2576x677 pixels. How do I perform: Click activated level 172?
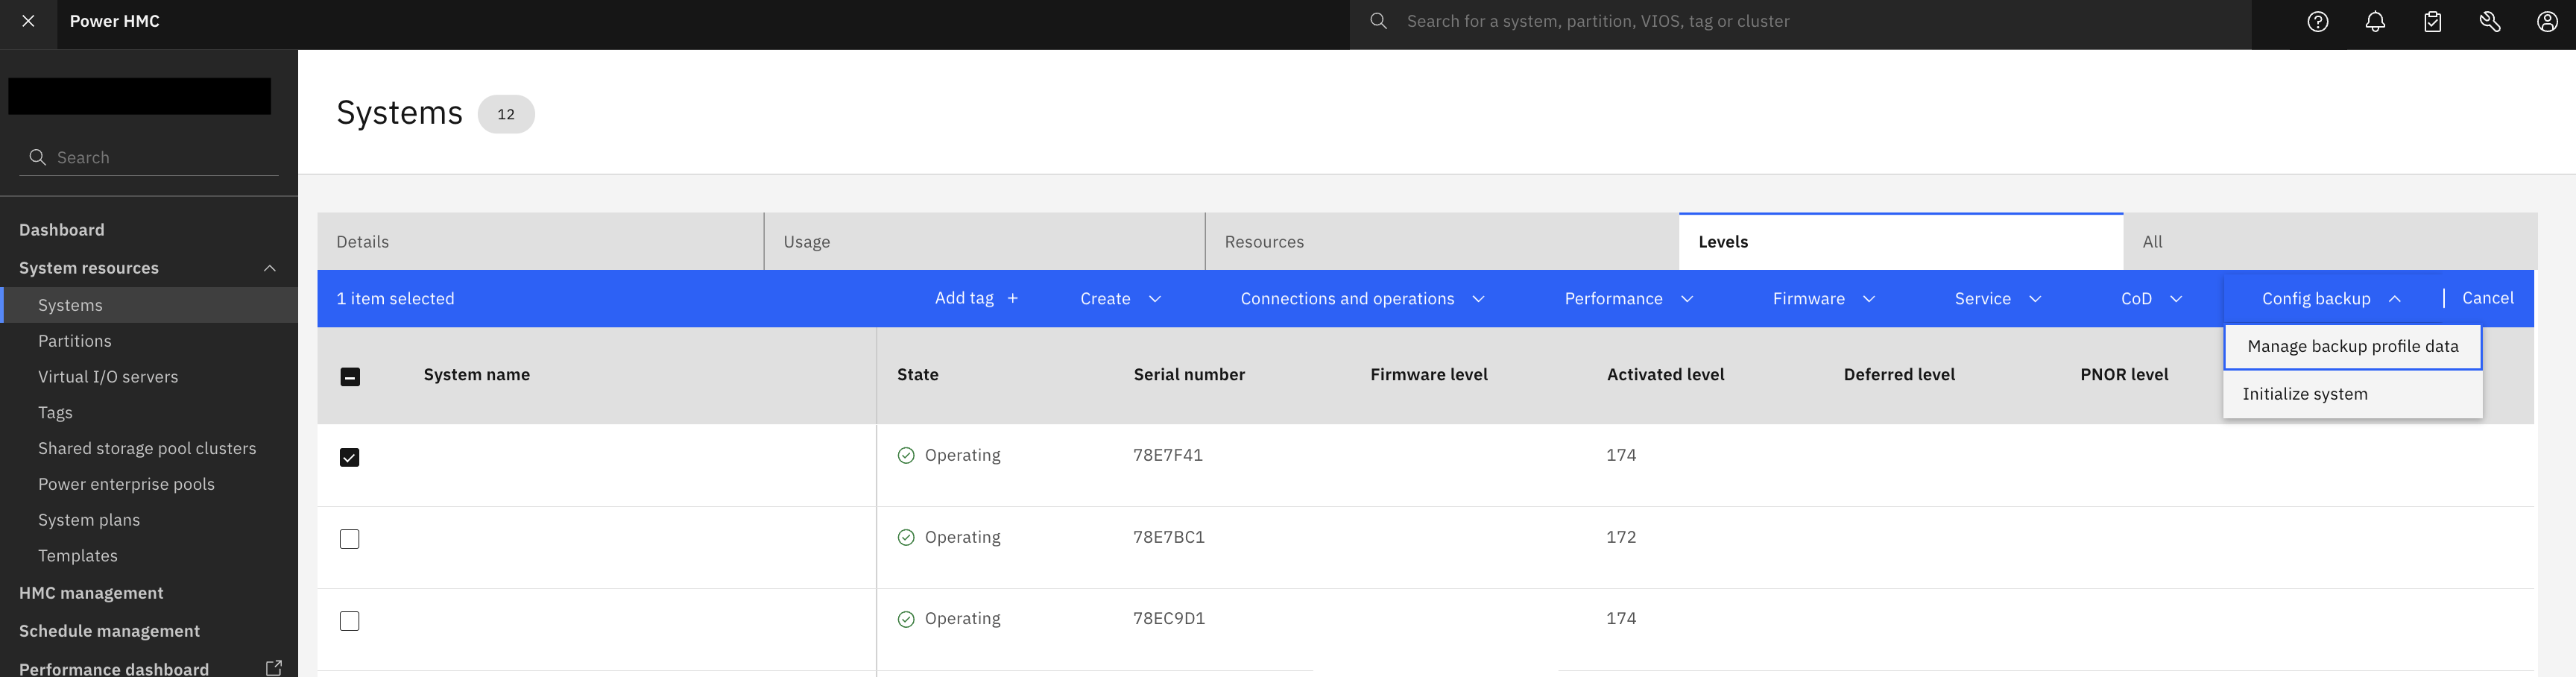1621,538
